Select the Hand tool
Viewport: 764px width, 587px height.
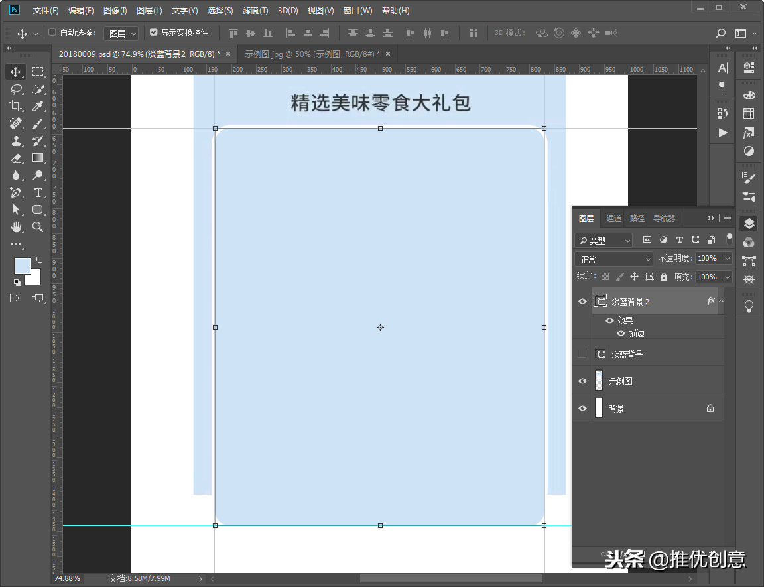(16, 227)
